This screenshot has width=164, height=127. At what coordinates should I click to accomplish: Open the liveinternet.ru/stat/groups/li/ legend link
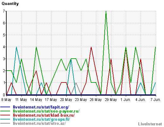click(41, 119)
